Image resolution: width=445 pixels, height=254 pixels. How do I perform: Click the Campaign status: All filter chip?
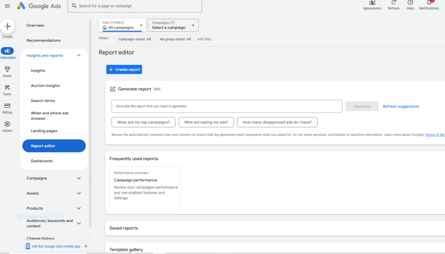135,39
